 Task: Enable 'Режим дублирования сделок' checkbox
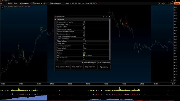(84, 36)
